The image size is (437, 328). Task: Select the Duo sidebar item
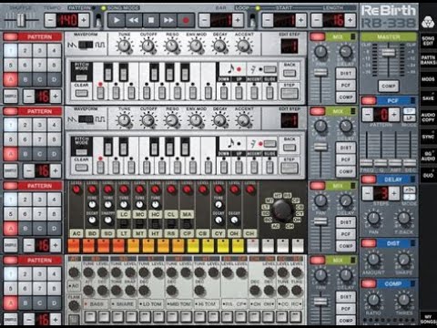pyautogui.click(x=428, y=175)
